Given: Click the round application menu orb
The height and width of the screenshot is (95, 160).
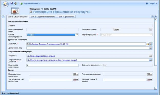Looking at the screenshot, I should click(x=6, y=4).
